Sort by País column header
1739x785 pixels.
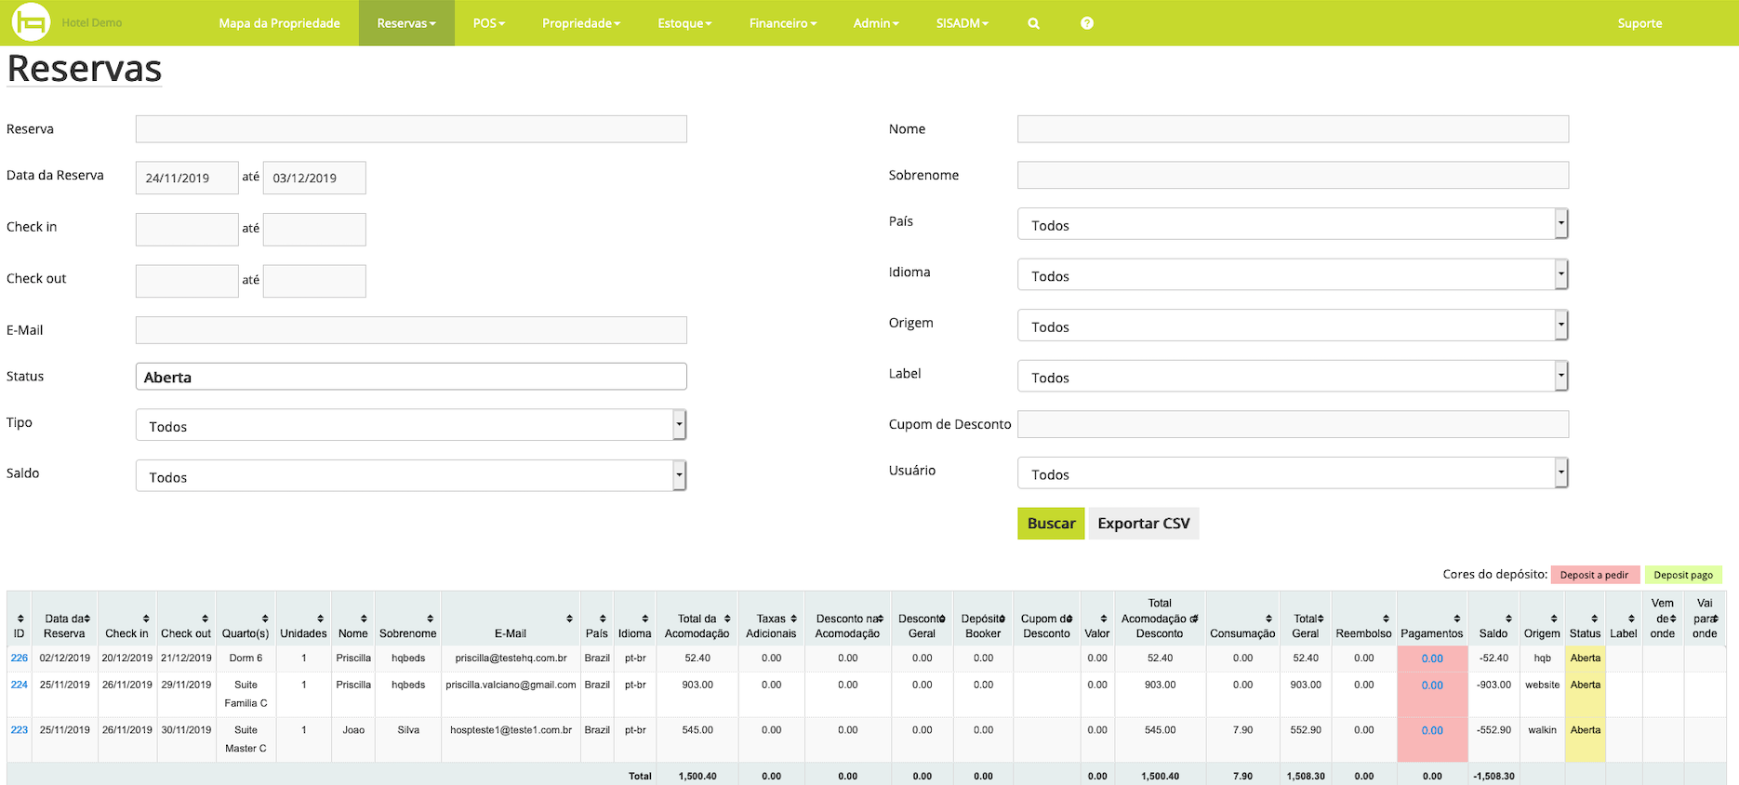(x=597, y=619)
